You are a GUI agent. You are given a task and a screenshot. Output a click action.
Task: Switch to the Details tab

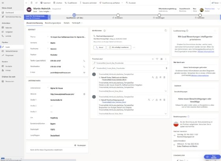point(67,23)
